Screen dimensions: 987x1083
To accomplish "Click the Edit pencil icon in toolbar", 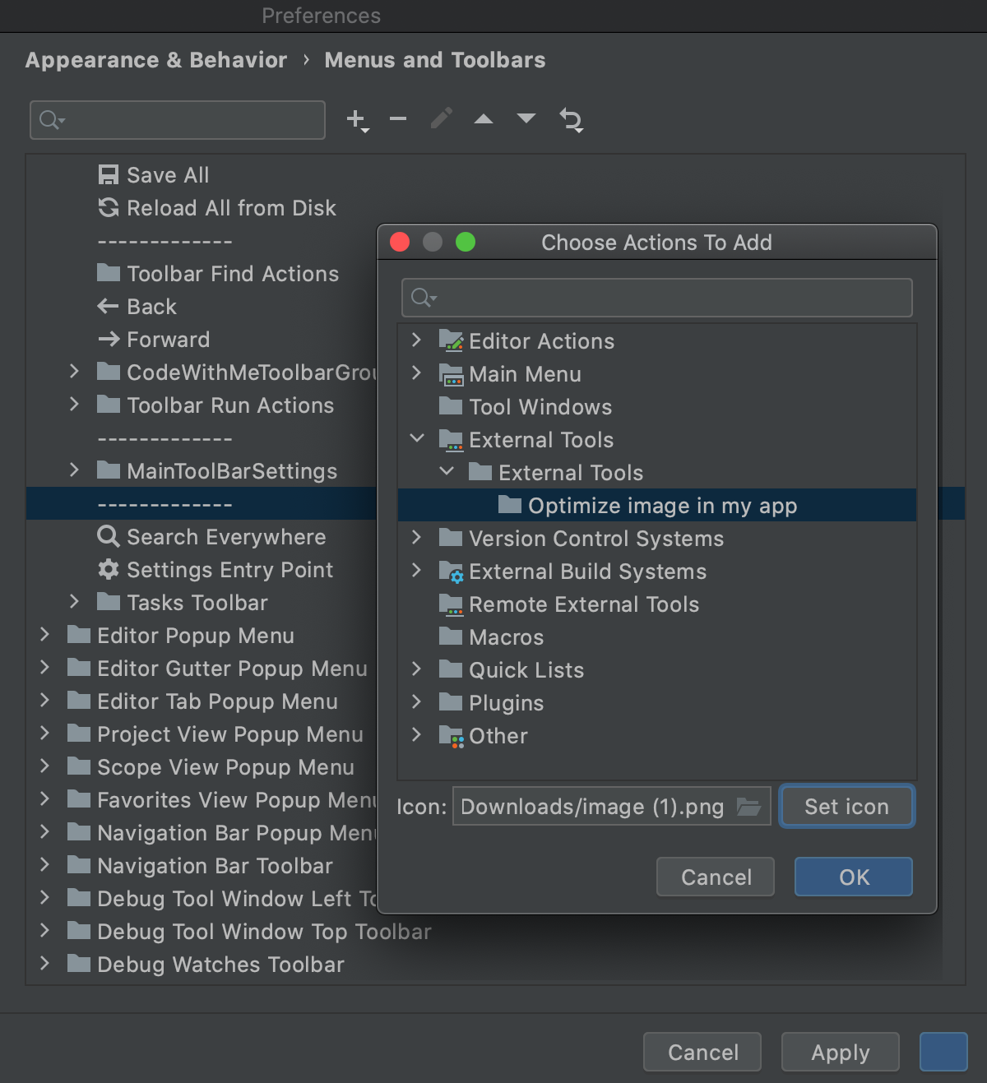I will click(x=442, y=119).
